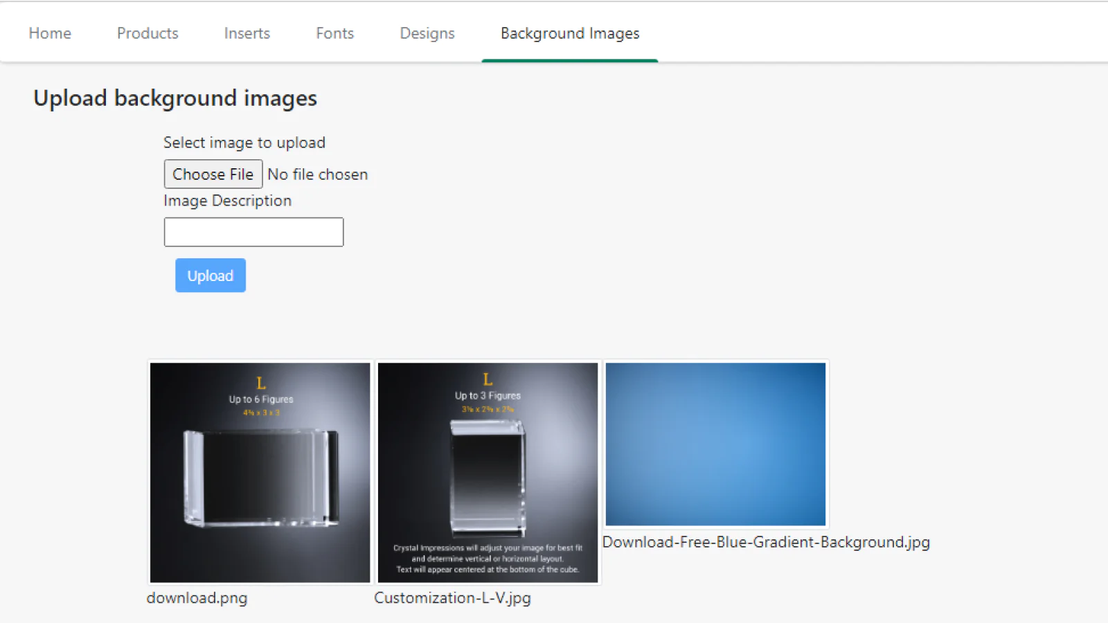Select the Customization-L-V.jpg thumbnail image
The image size is (1108, 623).
point(488,473)
